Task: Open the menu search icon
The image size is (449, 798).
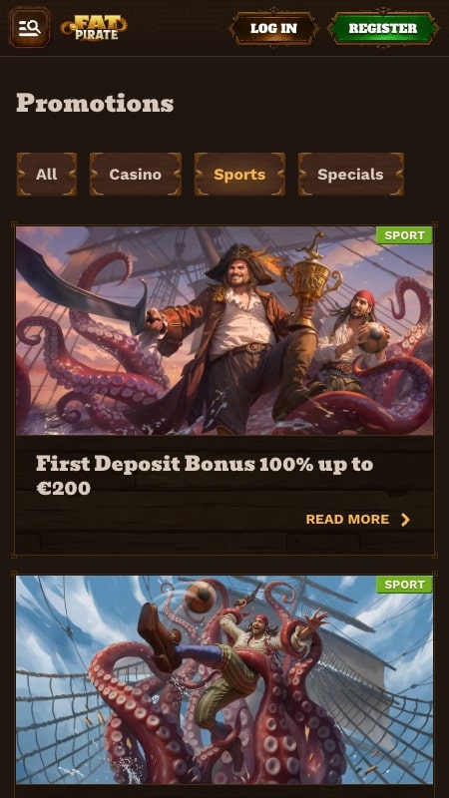Action: pyautogui.click(x=30, y=28)
